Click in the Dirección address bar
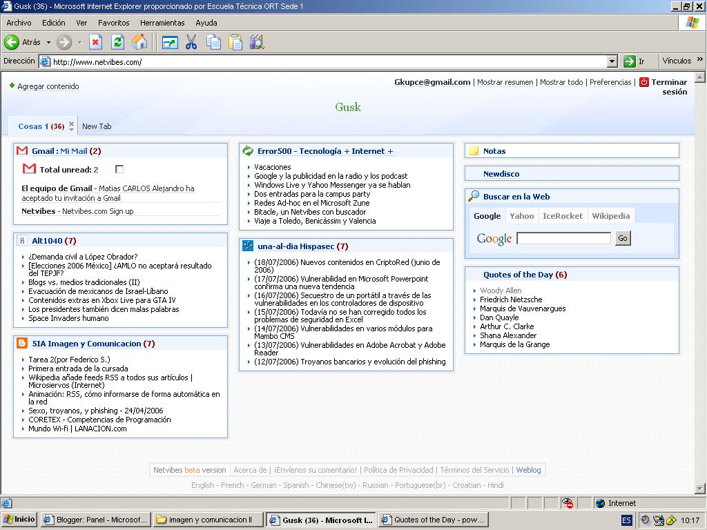The height and width of the screenshot is (530, 707). [x=322, y=61]
